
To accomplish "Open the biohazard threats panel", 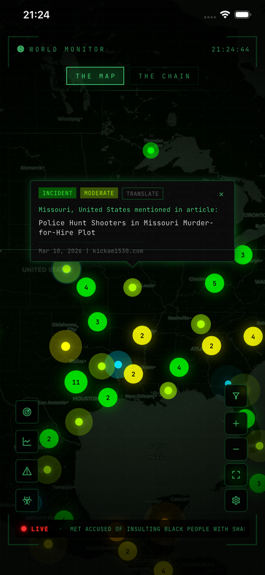I will click(x=27, y=500).
